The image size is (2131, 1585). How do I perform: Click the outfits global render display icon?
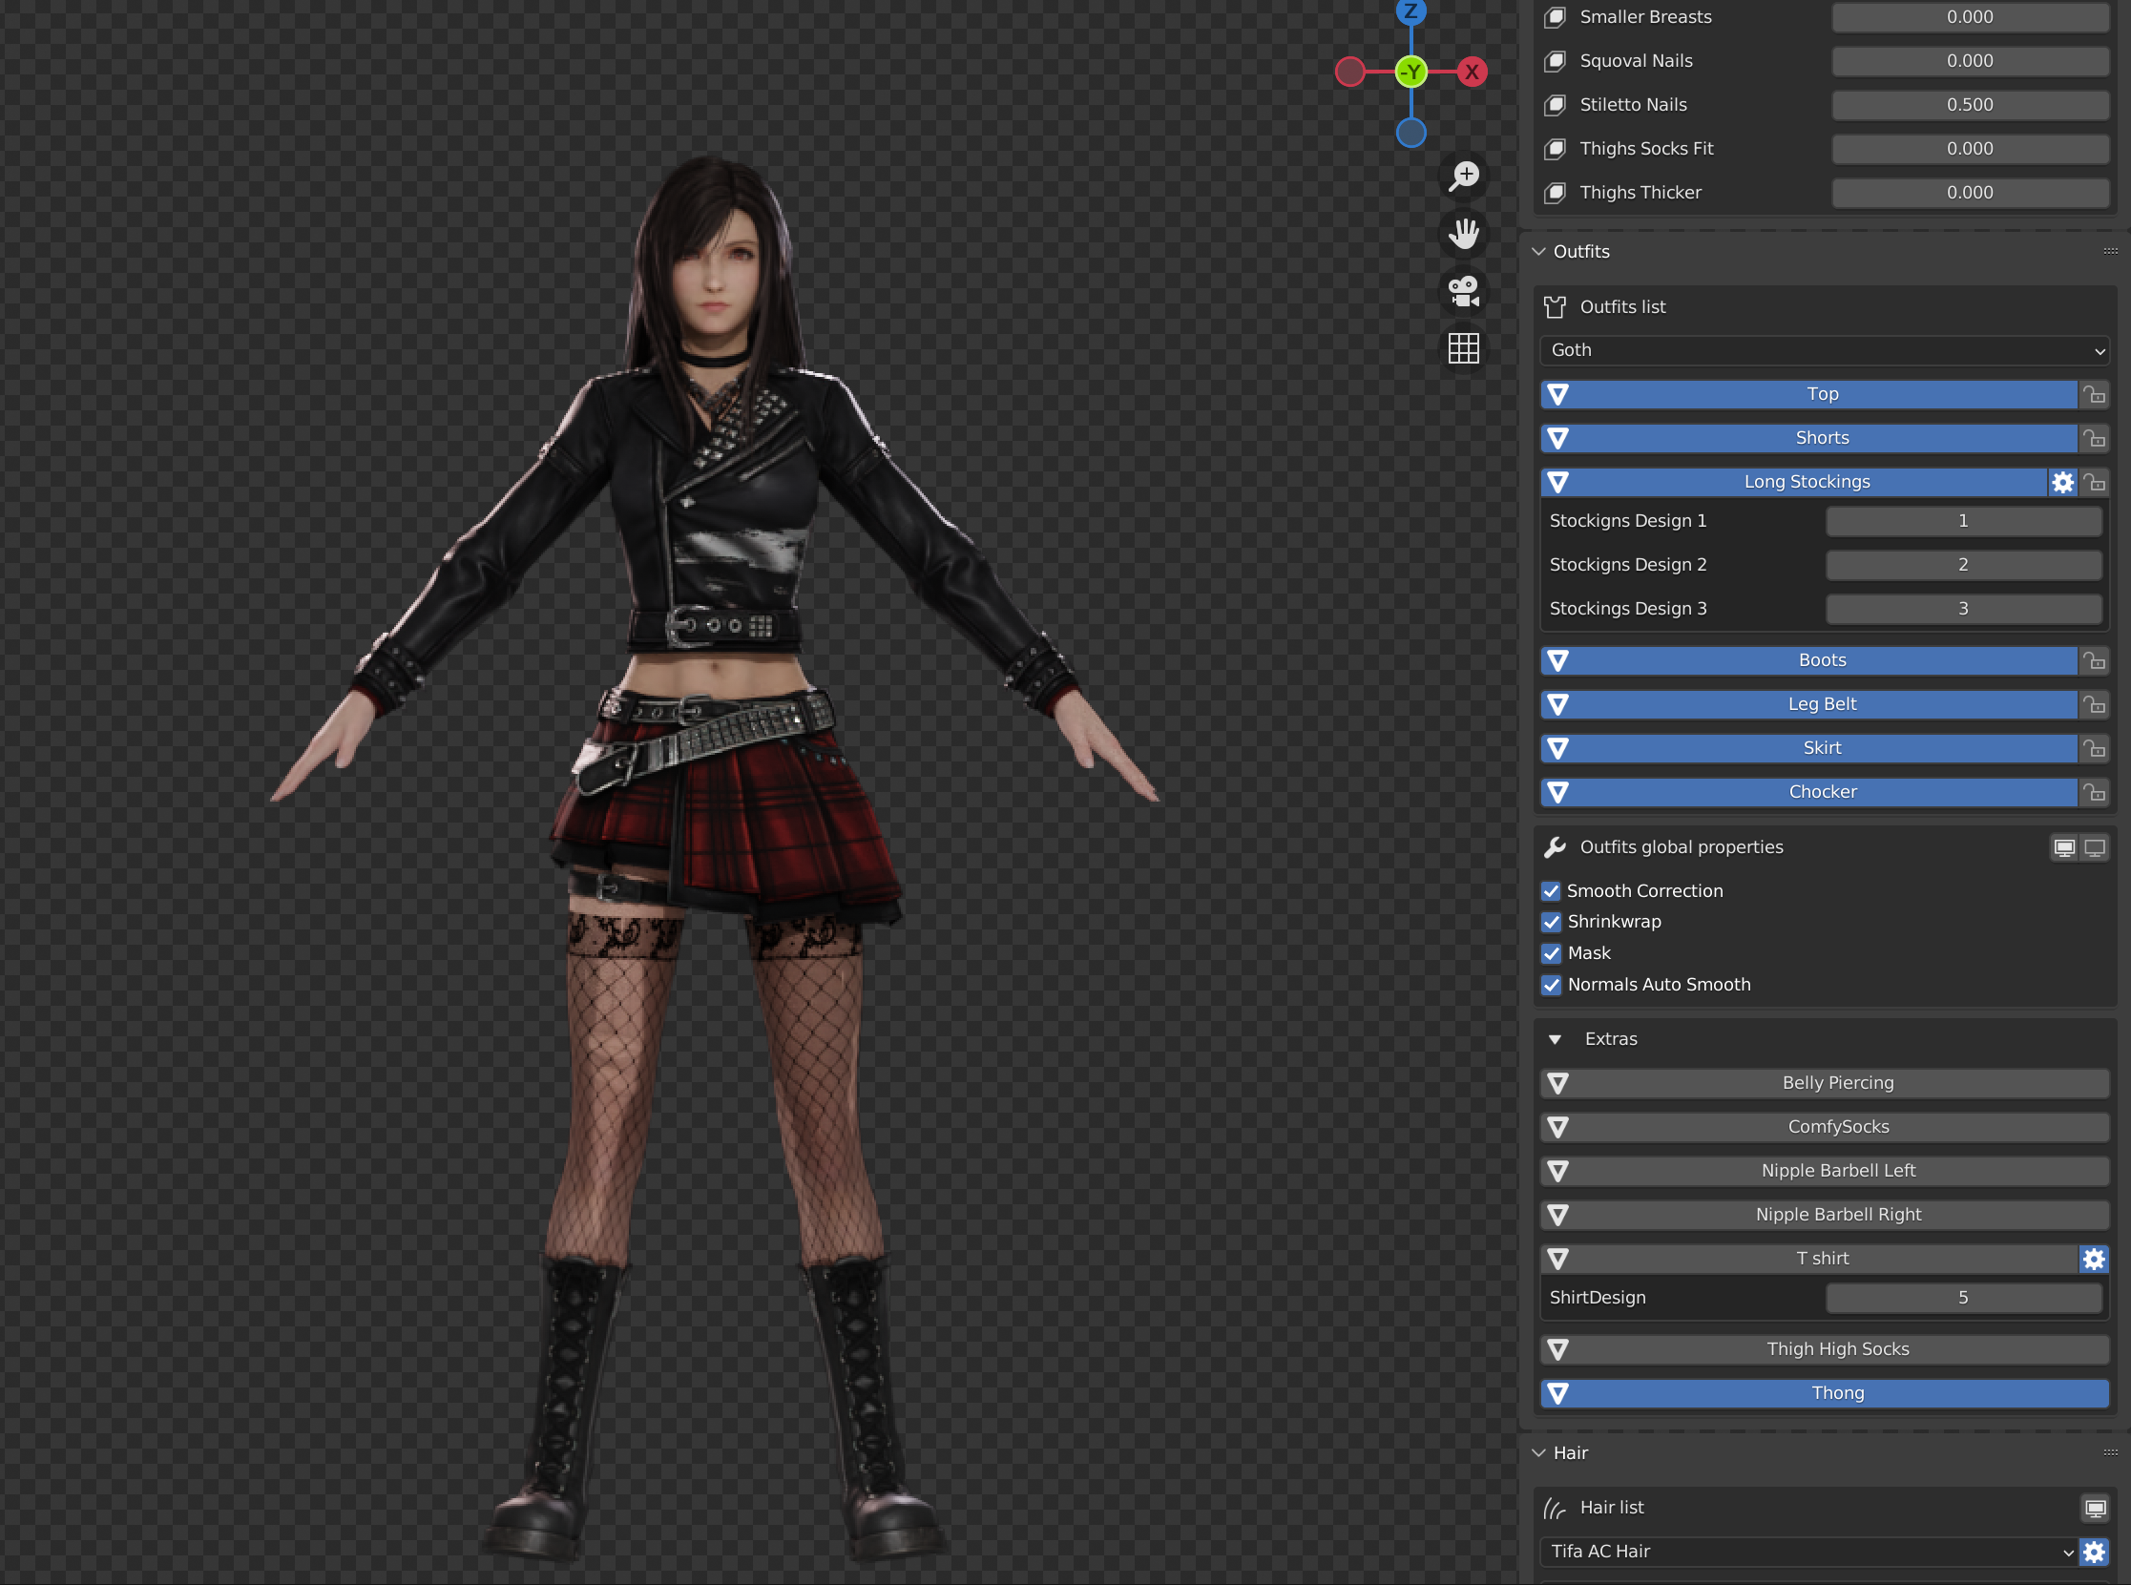[2095, 848]
